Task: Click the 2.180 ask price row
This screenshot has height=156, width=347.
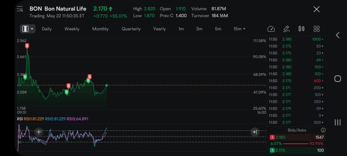Action: 297,137
